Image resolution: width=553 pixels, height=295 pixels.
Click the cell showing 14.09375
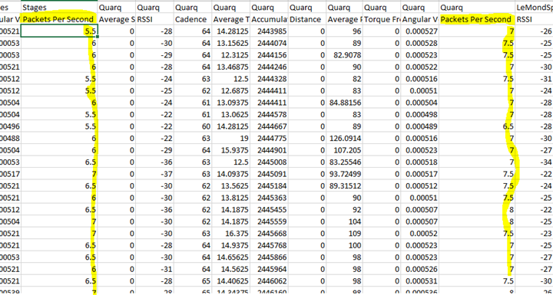[230, 174]
